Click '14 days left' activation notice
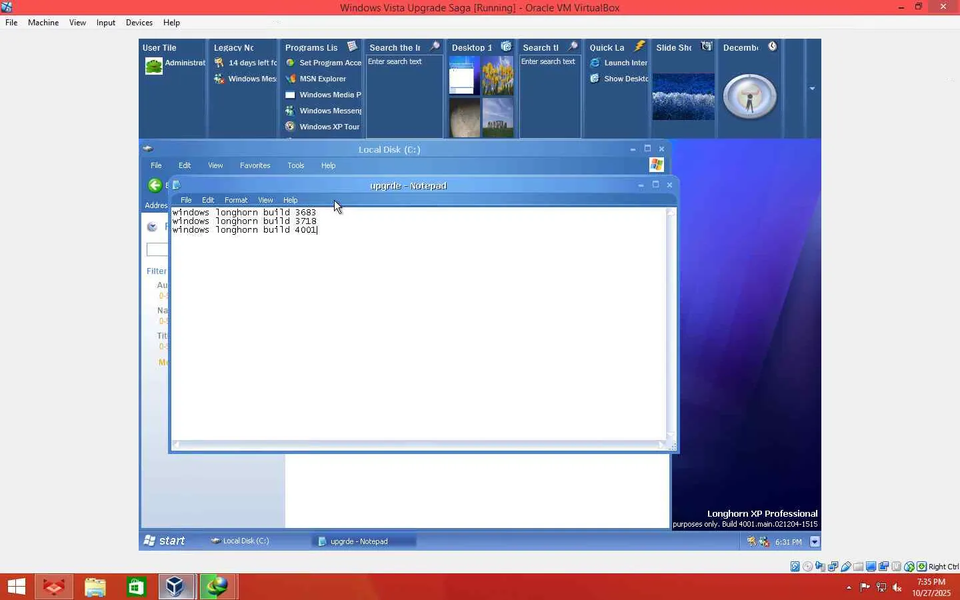 (253, 63)
